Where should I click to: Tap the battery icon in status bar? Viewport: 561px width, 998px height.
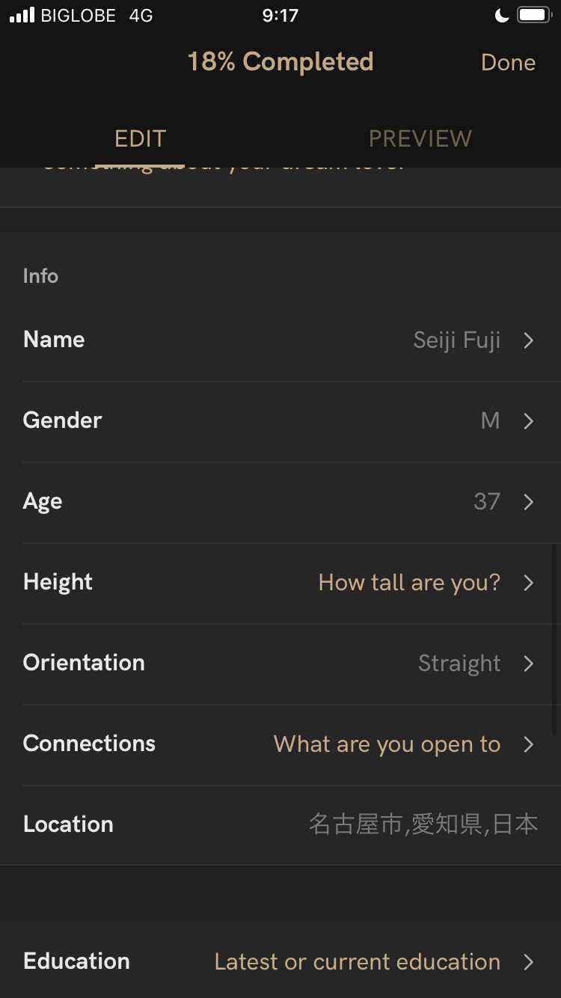(x=534, y=16)
